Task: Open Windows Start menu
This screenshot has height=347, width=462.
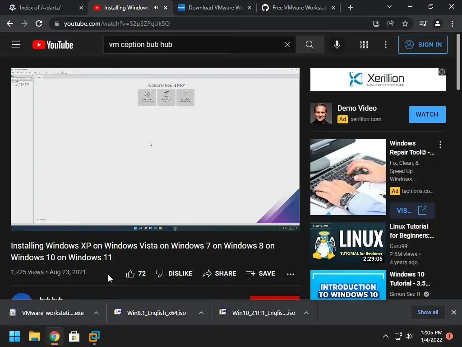Action: point(14,336)
